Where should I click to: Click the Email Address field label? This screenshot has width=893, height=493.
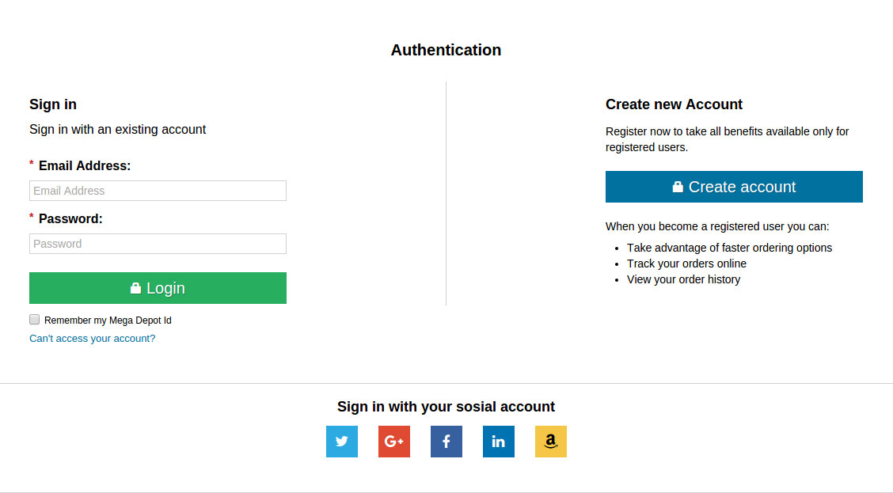point(85,165)
